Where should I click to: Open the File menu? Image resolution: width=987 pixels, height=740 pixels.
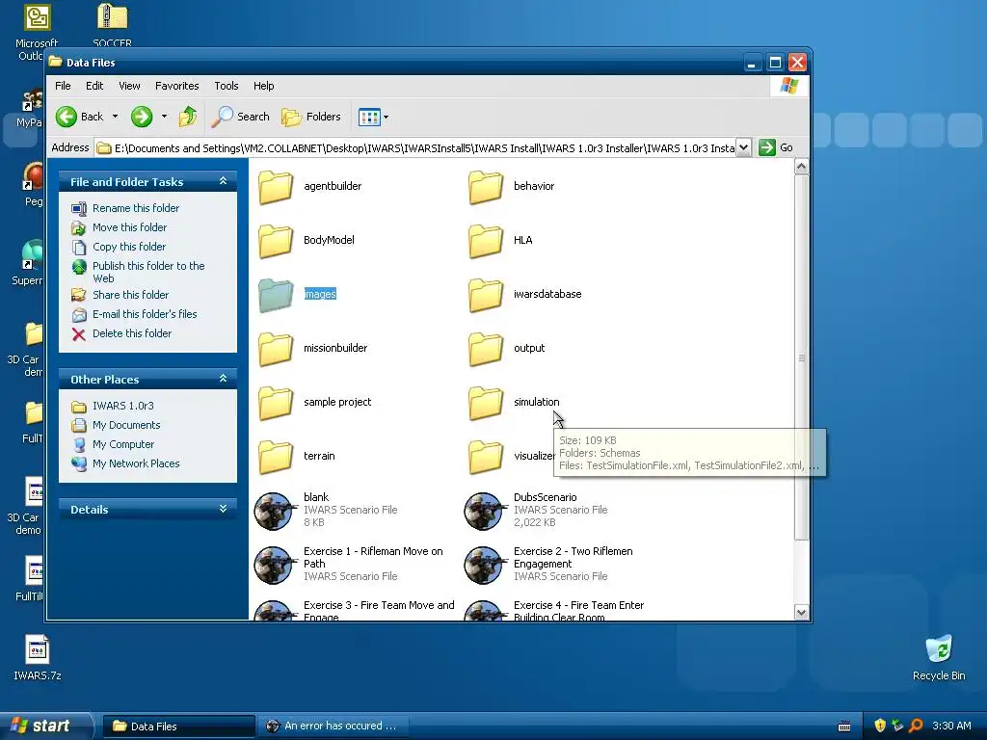click(63, 86)
